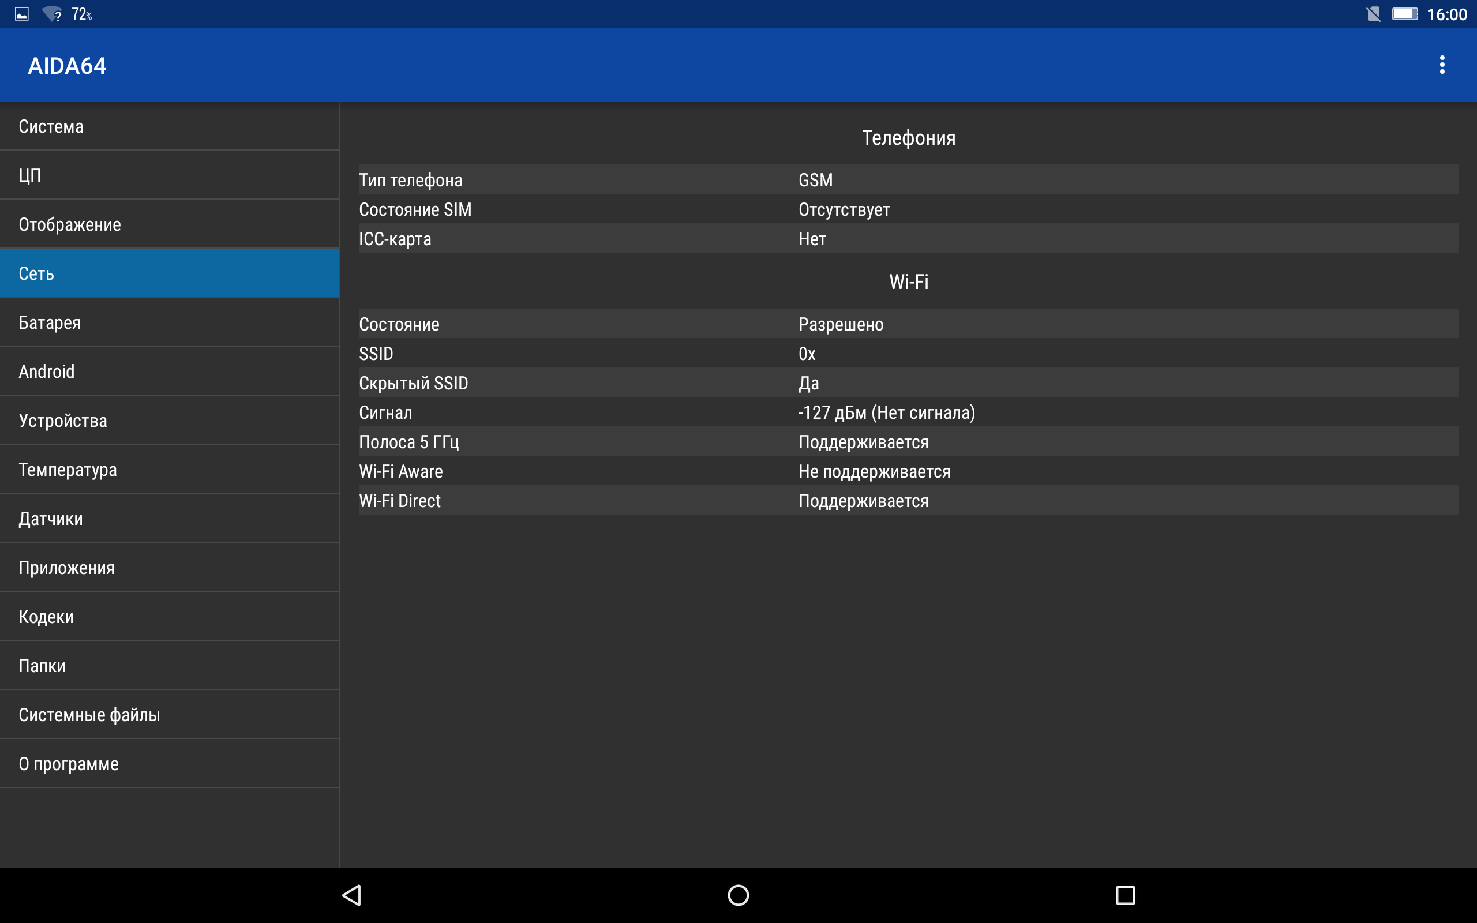This screenshot has width=1477, height=923.
Task: Tap the recent apps square button
Action: coord(1125,895)
